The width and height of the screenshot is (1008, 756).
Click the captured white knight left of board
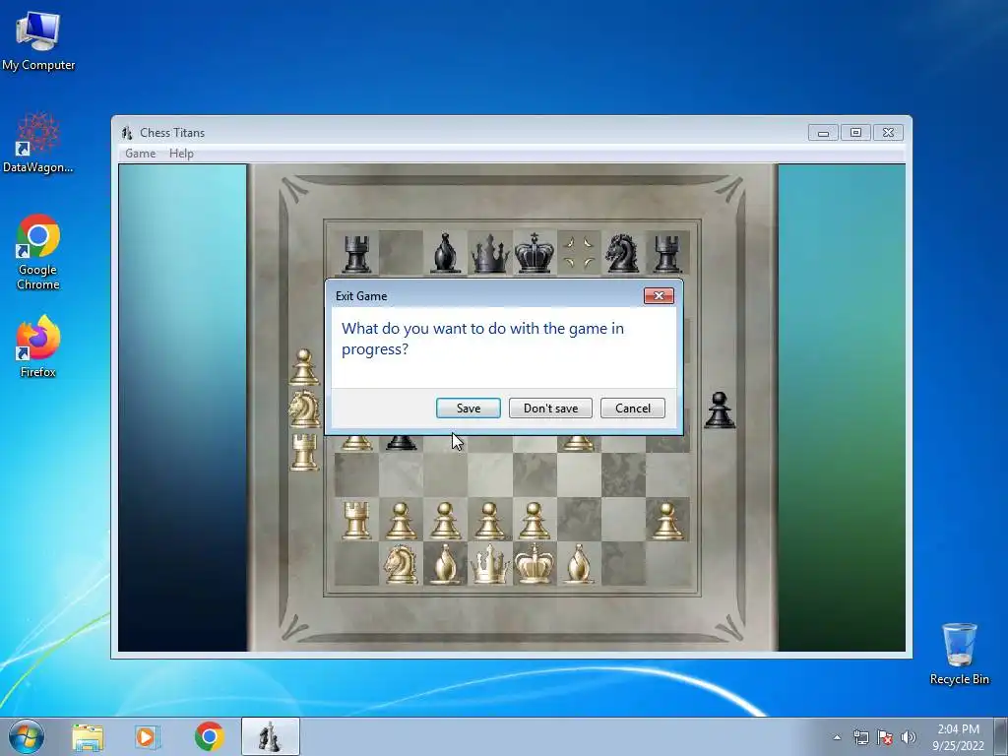click(304, 409)
